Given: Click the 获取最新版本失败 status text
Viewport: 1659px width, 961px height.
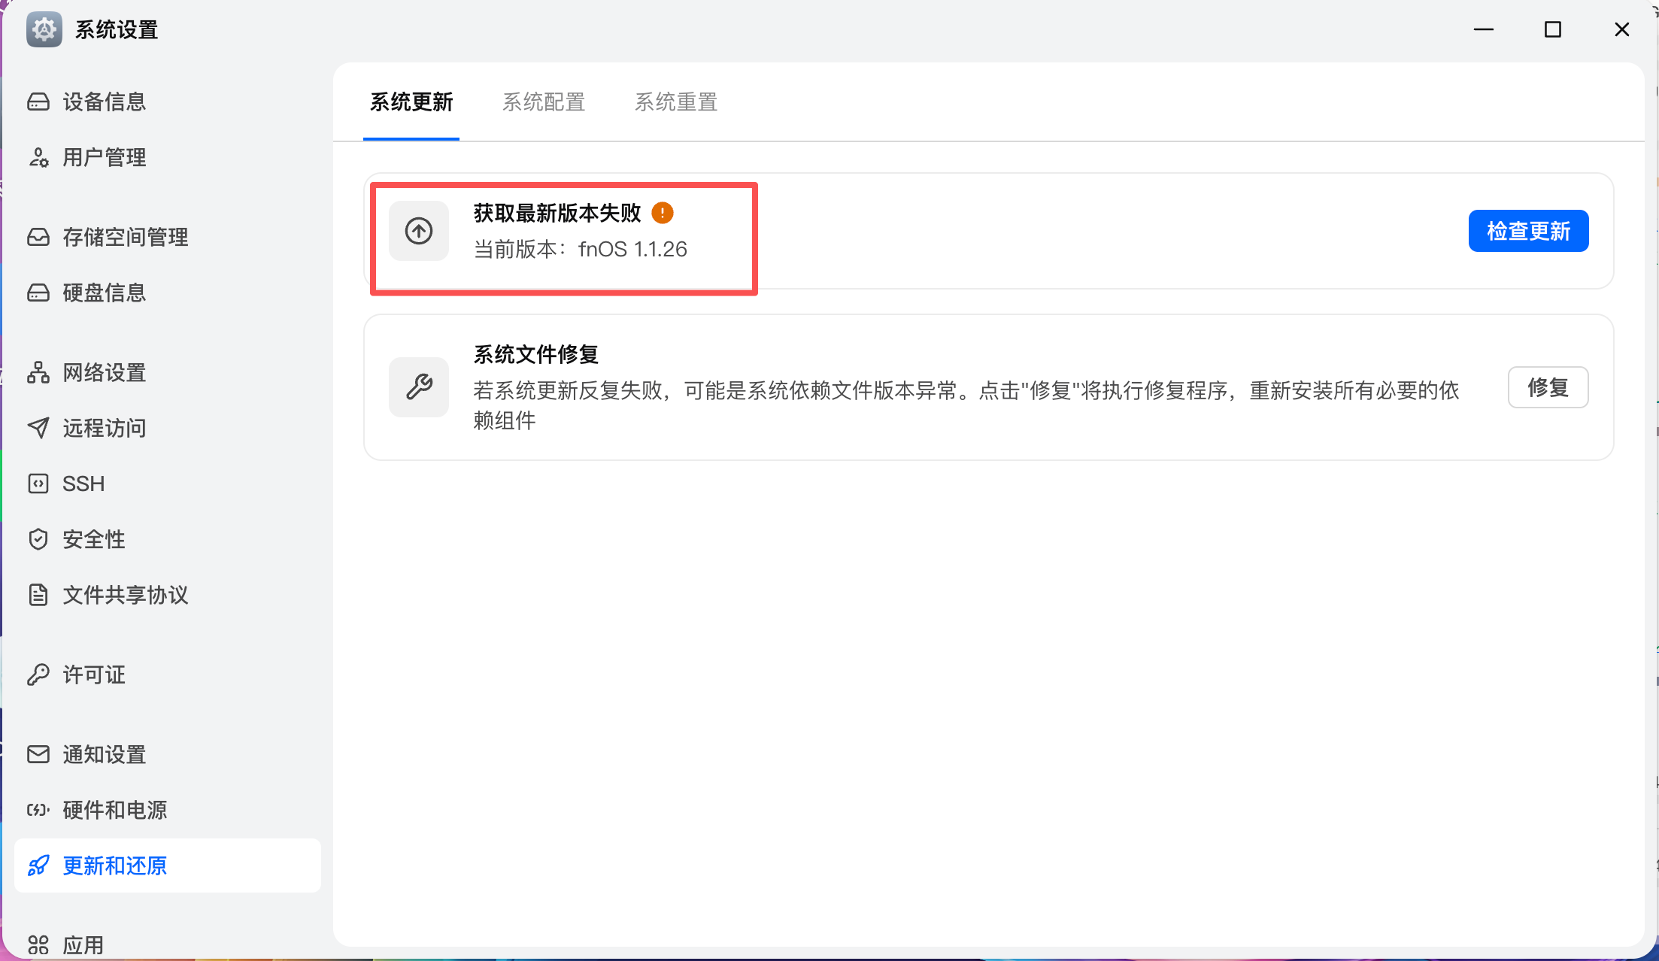Looking at the screenshot, I should (x=557, y=213).
